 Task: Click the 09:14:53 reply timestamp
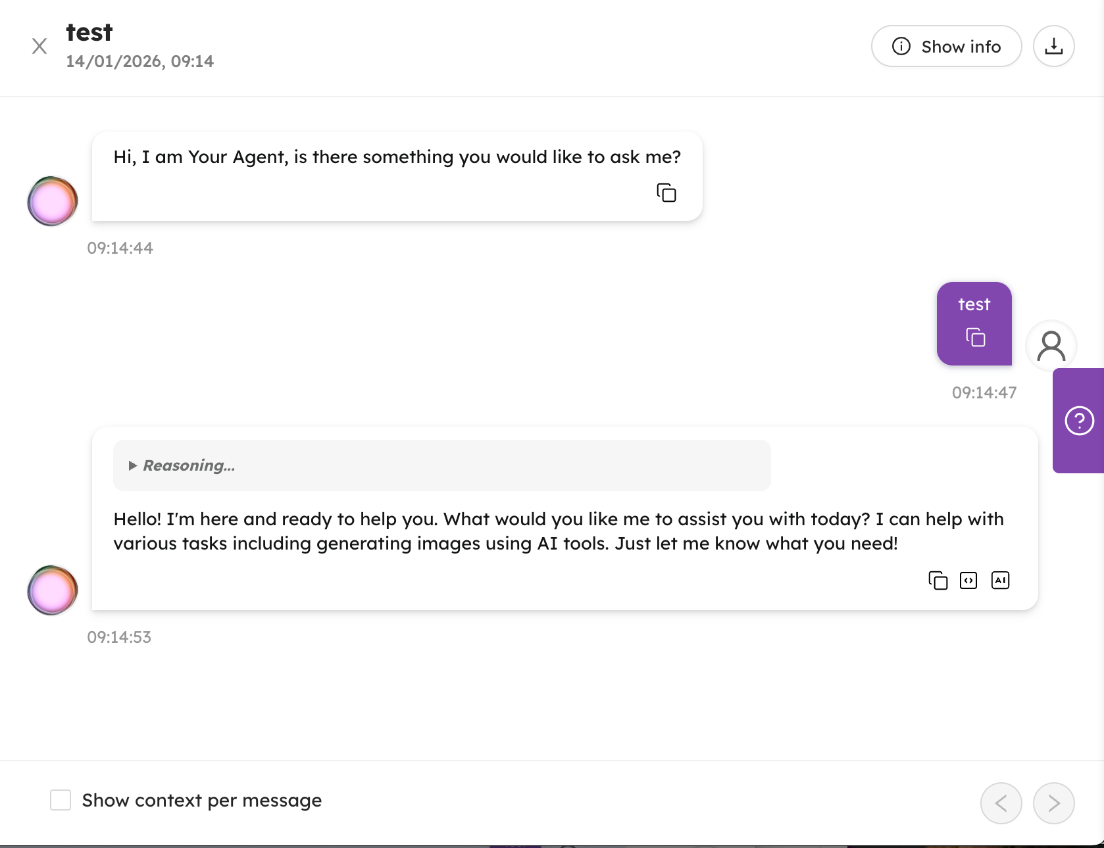[x=119, y=637]
